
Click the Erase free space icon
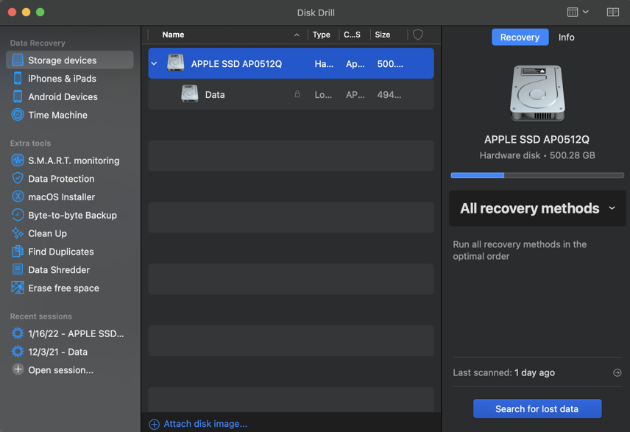coord(18,288)
